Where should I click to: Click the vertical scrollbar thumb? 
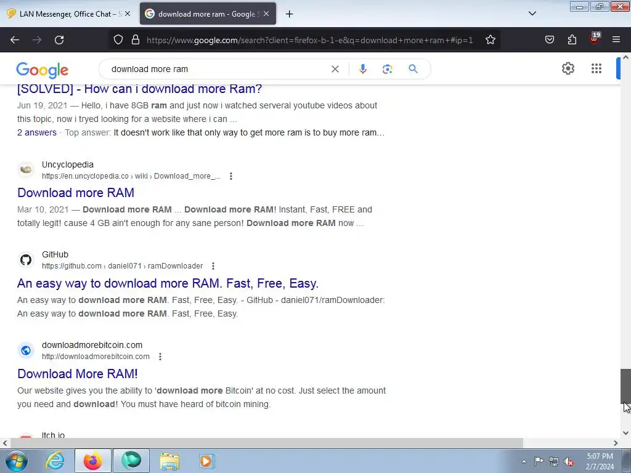pyautogui.click(x=625, y=386)
